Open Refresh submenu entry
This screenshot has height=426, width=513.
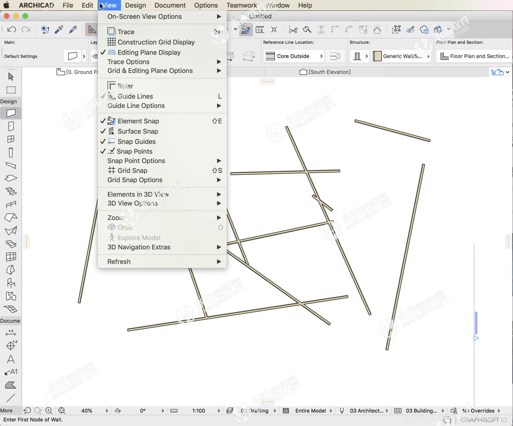[162, 262]
